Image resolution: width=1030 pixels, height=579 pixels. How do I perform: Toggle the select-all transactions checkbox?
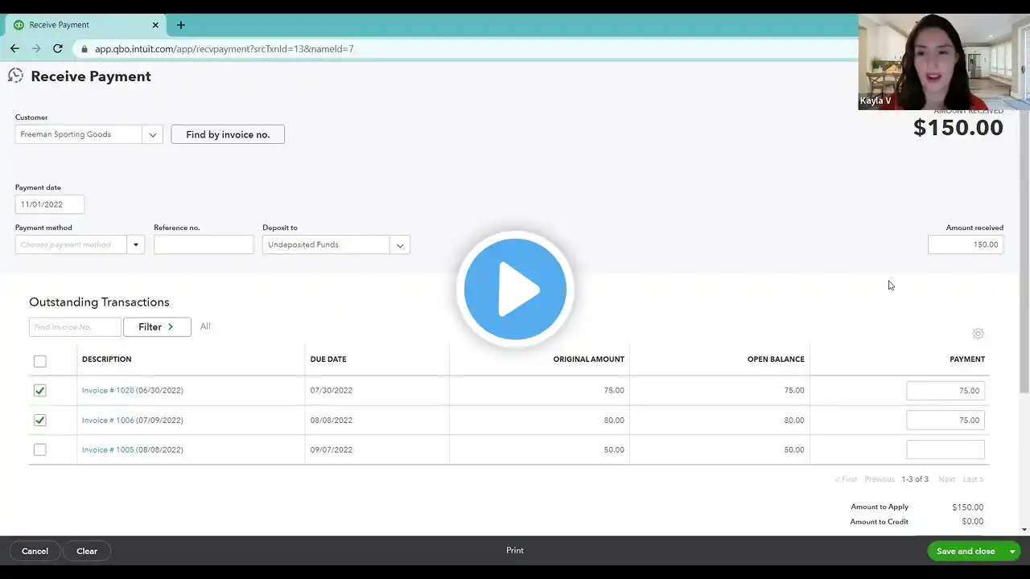(x=40, y=361)
